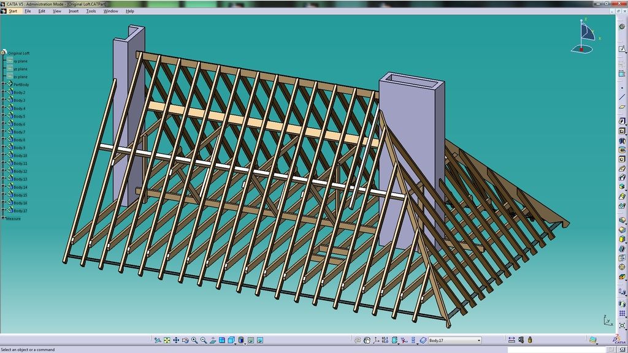The height and width of the screenshot is (353, 628).
Task: Expand the Body.5 tree node
Action: [4, 116]
